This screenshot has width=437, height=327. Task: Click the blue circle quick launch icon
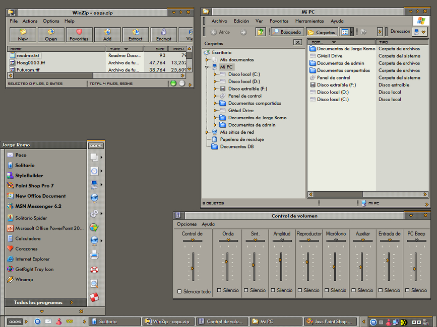[x=37, y=321]
